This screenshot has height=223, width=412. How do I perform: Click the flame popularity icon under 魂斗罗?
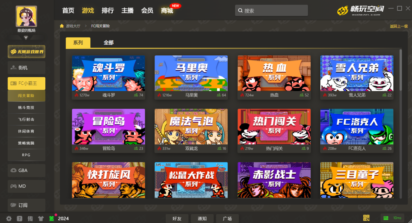[x=77, y=95]
